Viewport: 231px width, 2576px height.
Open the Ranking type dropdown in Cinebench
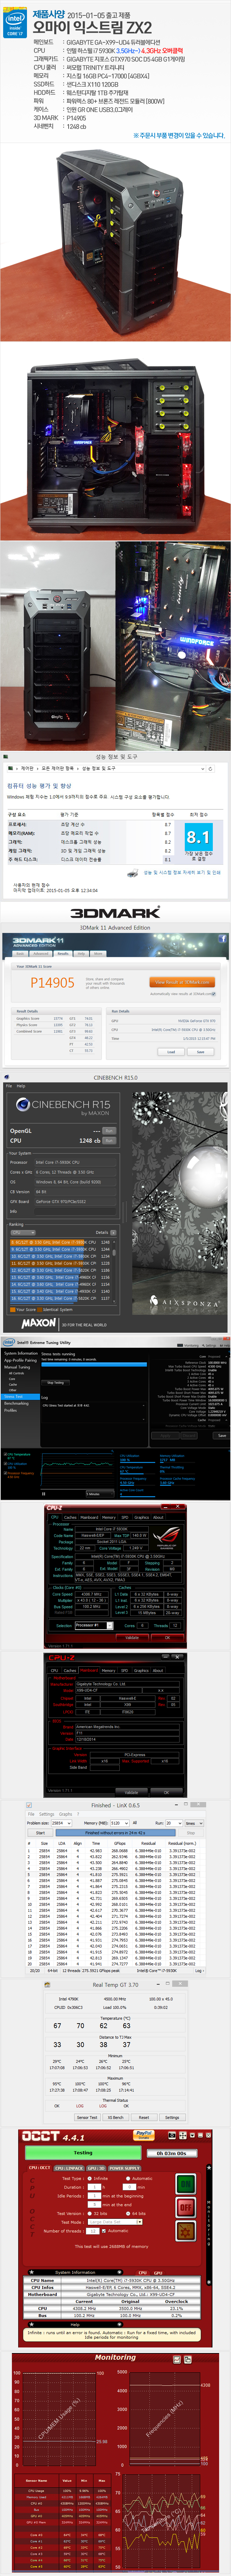(x=23, y=1232)
